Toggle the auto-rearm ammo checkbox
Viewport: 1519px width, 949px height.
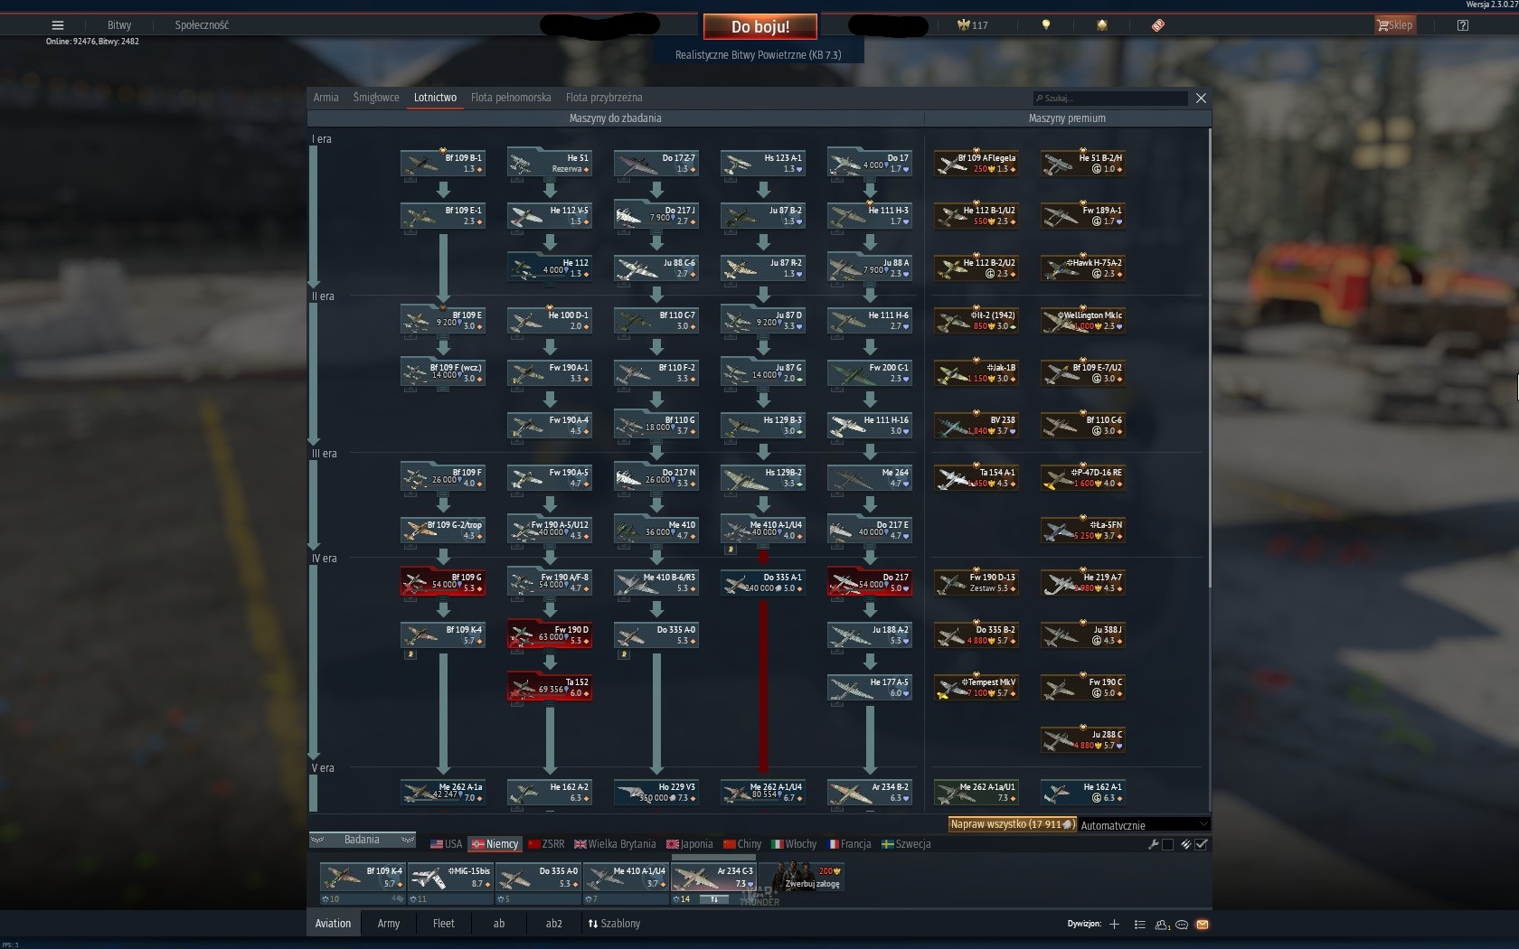(x=1201, y=844)
